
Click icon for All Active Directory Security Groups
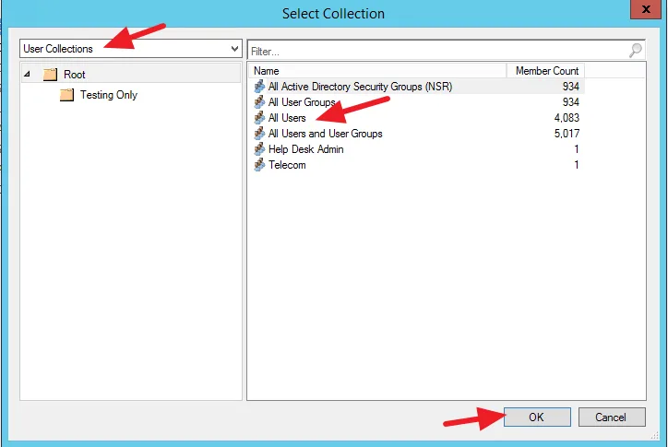pos(259,87)
